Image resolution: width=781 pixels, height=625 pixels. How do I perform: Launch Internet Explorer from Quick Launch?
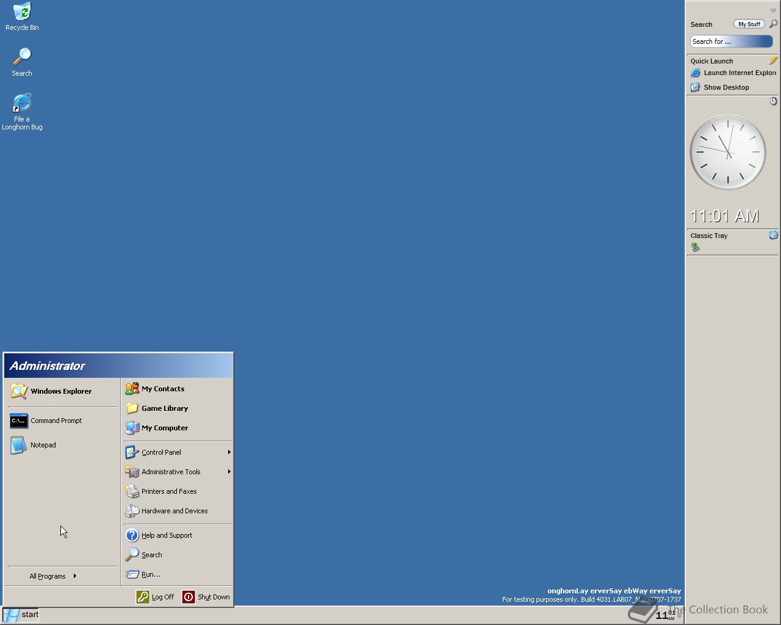pyautogui.click(x=733, y=73)
